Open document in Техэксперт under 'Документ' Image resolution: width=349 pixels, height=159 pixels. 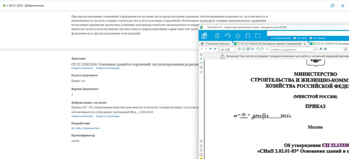(108, 68)
